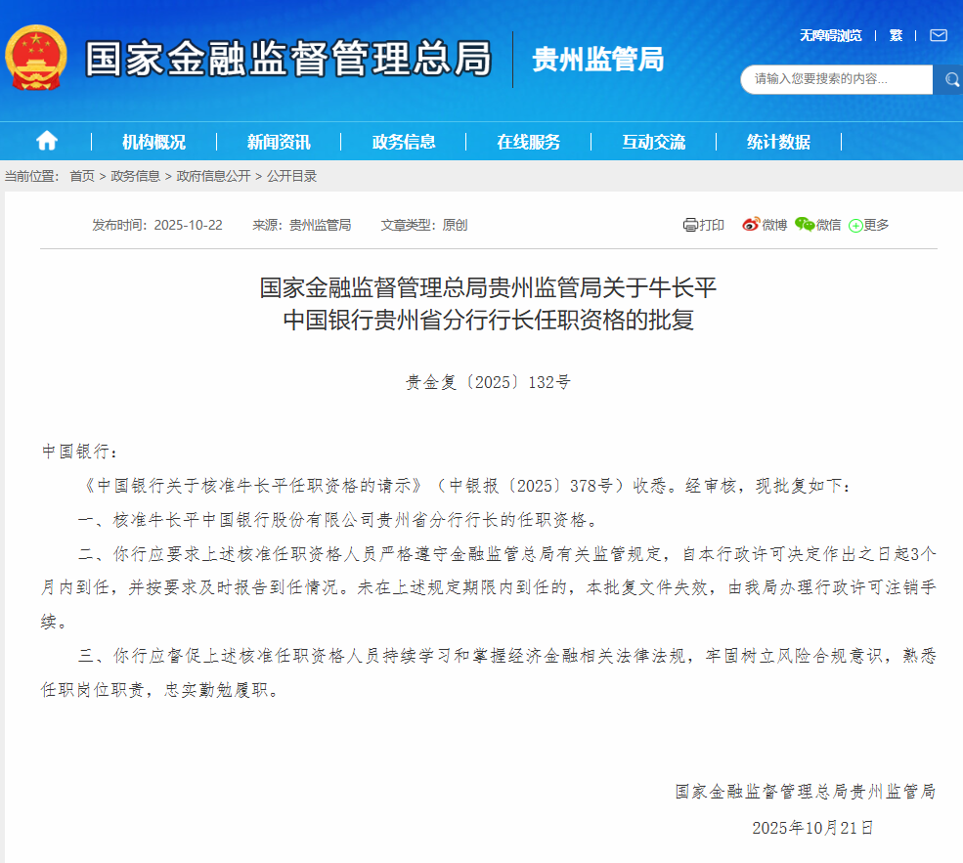Open the 政务信息 navigation menu

point(404,142)
